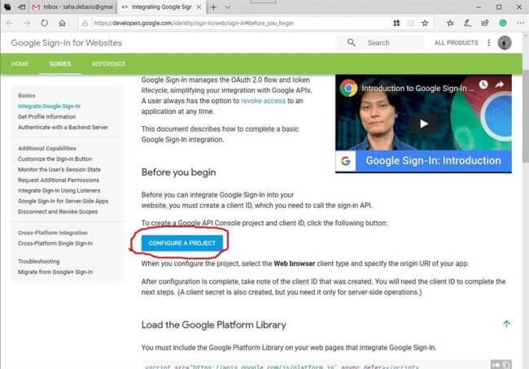
Task: Click the browser back arrow
Action: (10, 24)
